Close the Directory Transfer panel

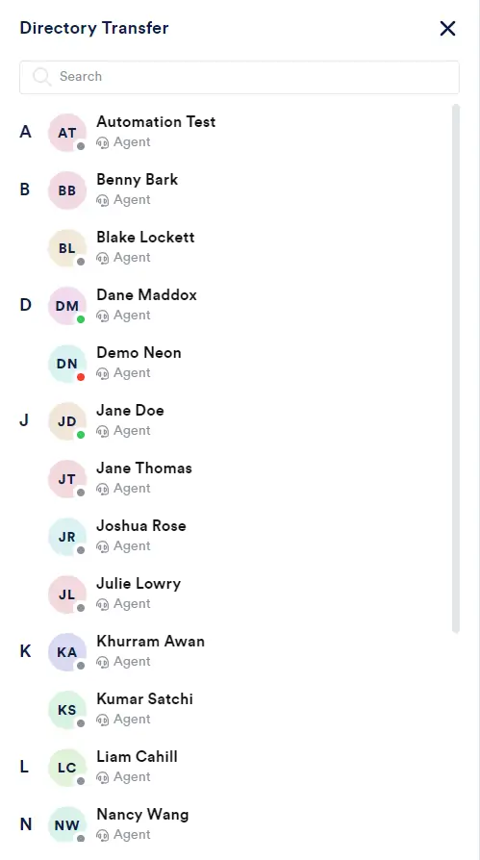(x=447, y=29)
